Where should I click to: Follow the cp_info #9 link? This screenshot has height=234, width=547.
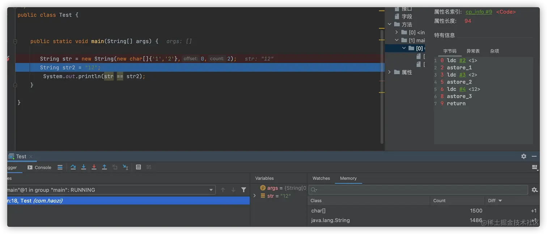(479, 12)
